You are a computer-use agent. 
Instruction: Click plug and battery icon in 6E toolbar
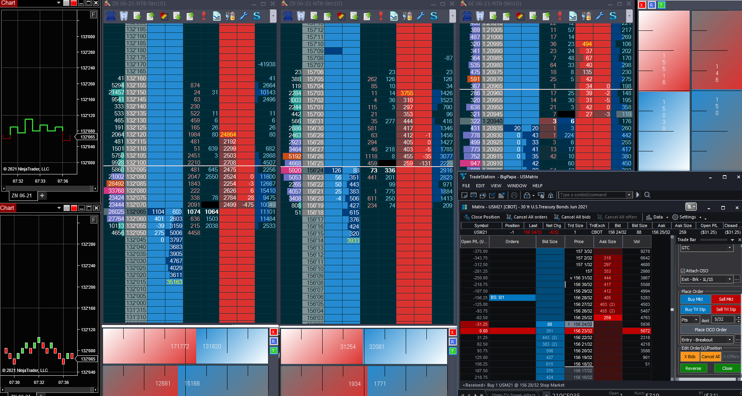pyautogui.click(x=586, y=16)
